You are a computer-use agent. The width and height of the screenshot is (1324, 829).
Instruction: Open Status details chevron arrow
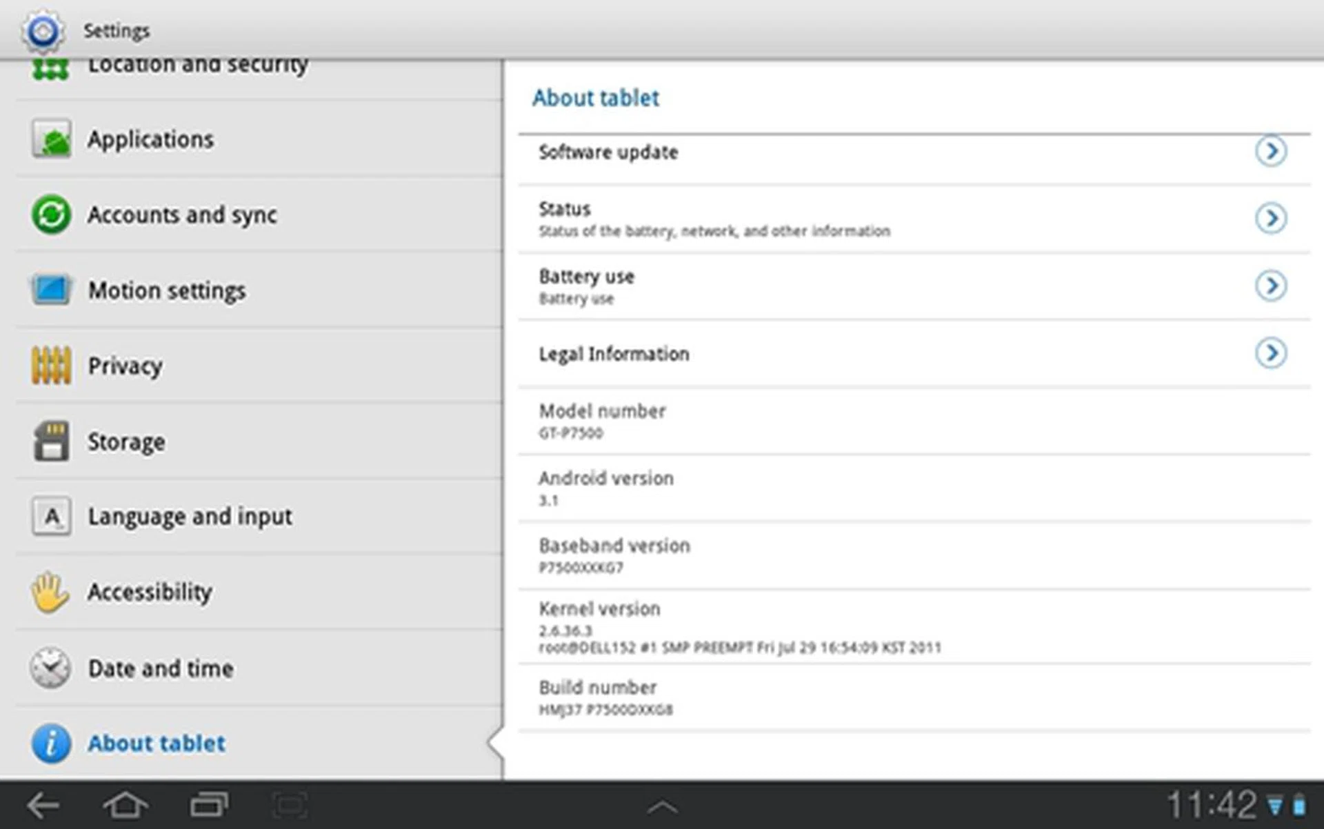click(1270, 219)
